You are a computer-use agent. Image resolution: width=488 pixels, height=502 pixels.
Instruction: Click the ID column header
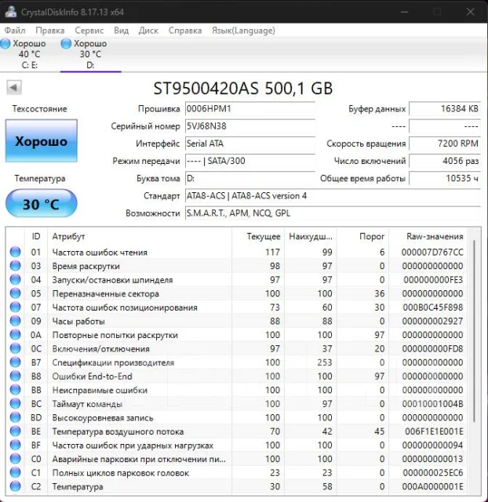(36, 237)
